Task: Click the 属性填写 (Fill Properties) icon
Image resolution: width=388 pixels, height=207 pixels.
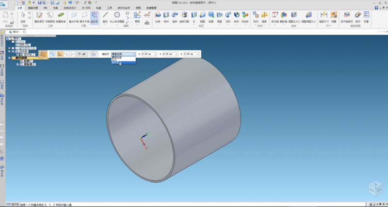Action: pyautogui.click(x=39, y=16)
